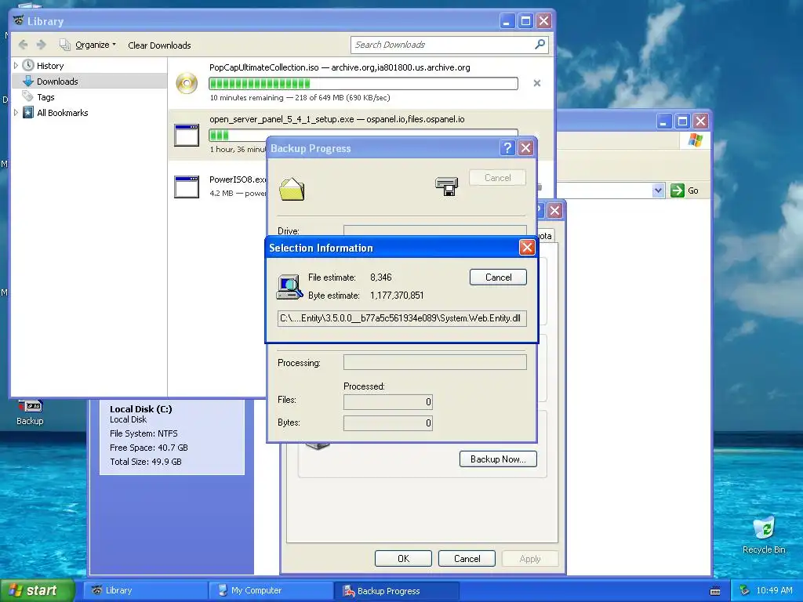The width and height of the screenshot is (803, 602).
Task: Click the disabled Cancel in Backup Progress
Action: pyautogui.click(x=497, y=178)
